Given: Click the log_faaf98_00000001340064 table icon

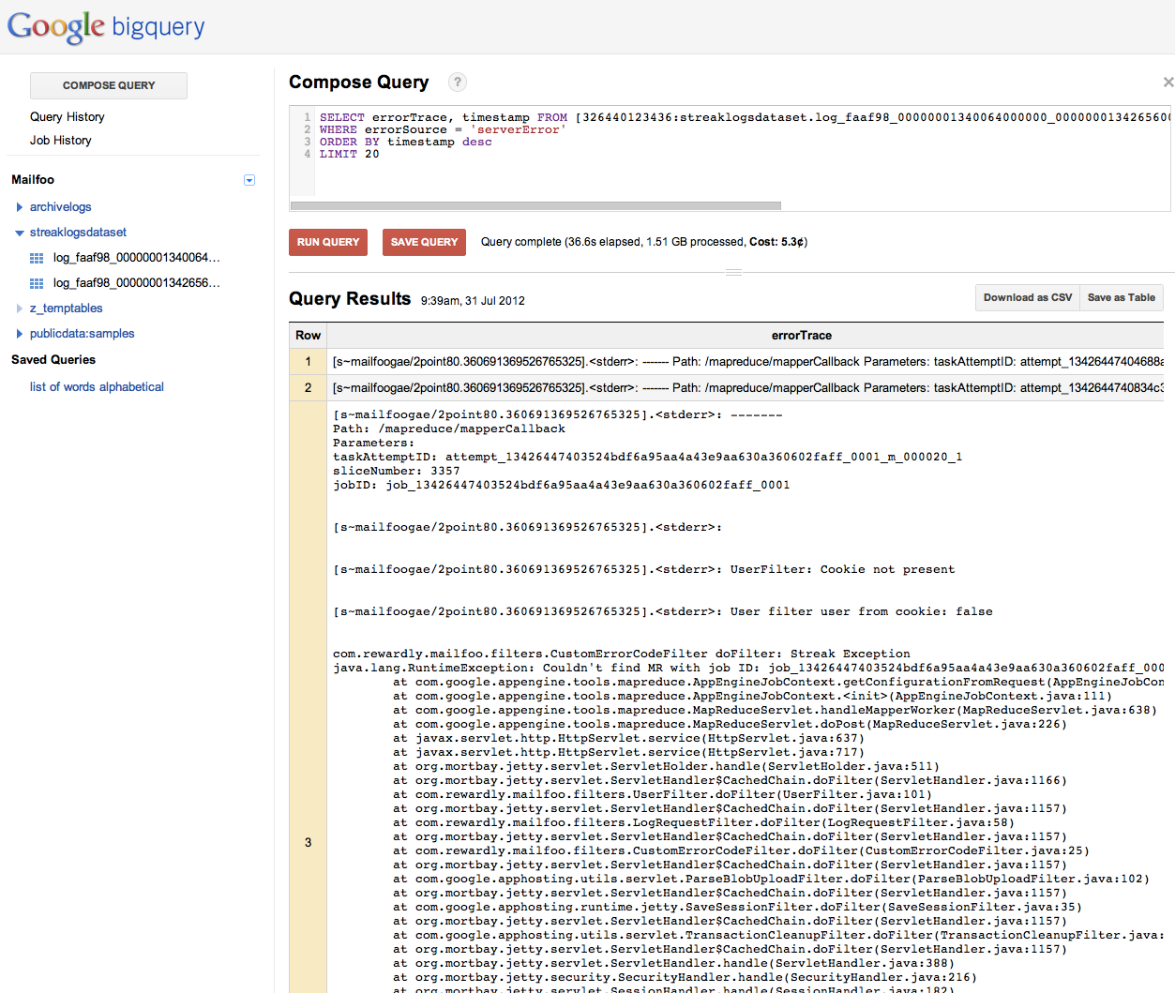Looking at the screenshot, I should (x=37, y=258).
